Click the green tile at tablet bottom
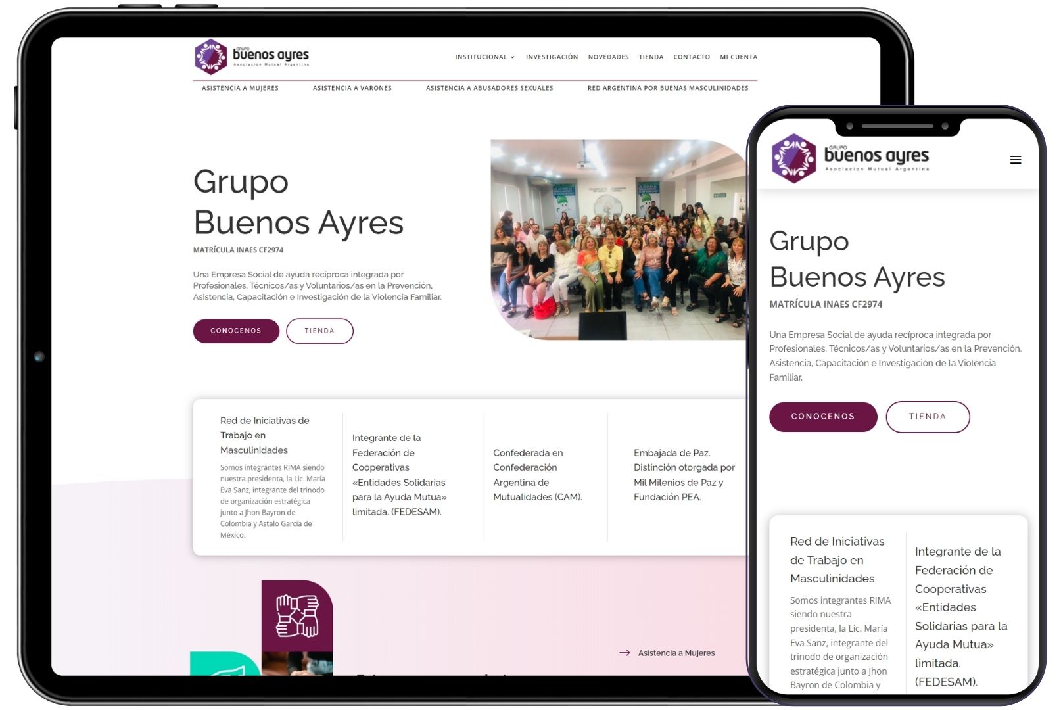1061x710 pixels. click(225, 663)
